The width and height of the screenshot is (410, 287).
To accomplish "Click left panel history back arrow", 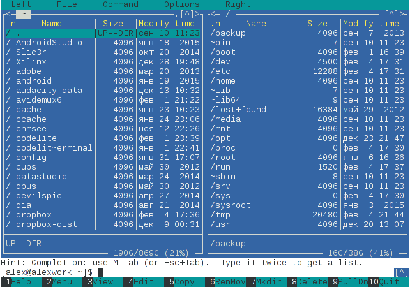I will (8, 14).
